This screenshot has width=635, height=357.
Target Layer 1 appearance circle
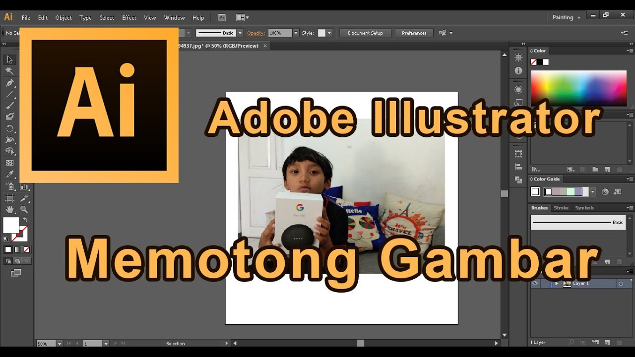pyautogui.click(x=620, y=284)
